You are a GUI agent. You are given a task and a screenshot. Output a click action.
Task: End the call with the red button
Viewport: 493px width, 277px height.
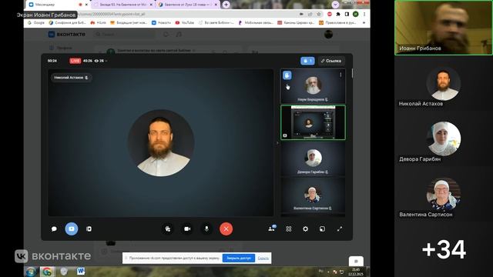click(226, 229)
